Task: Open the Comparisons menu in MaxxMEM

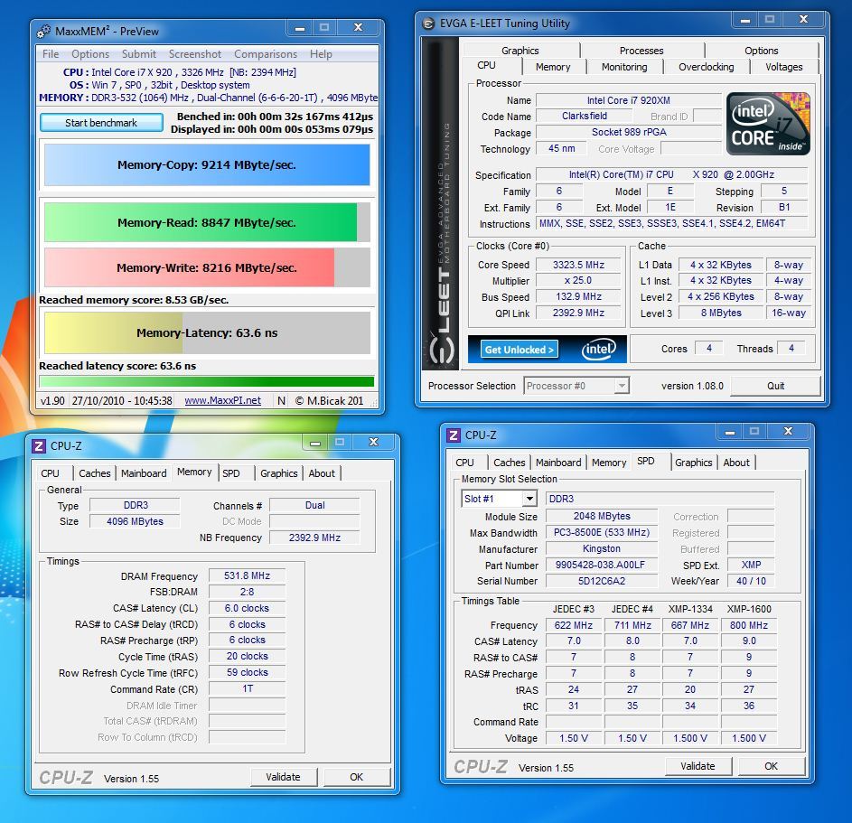Action: coord(265,54)
